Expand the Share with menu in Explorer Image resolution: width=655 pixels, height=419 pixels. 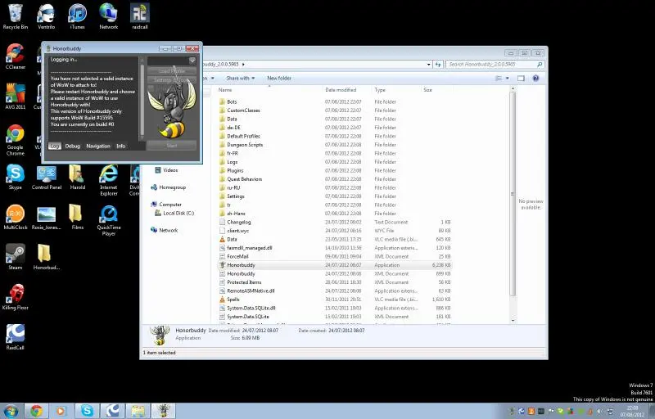coord(240,78)
